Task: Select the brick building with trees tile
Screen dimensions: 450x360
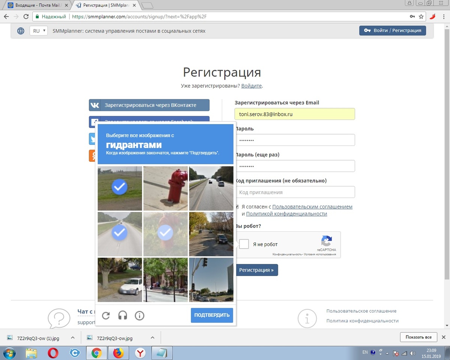Action: pos(166,280)
